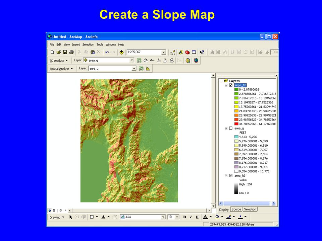Select 3D Analyst Steepest Path tool
Viewport: 322px width, 241px height.
click(x=146, y=60)
